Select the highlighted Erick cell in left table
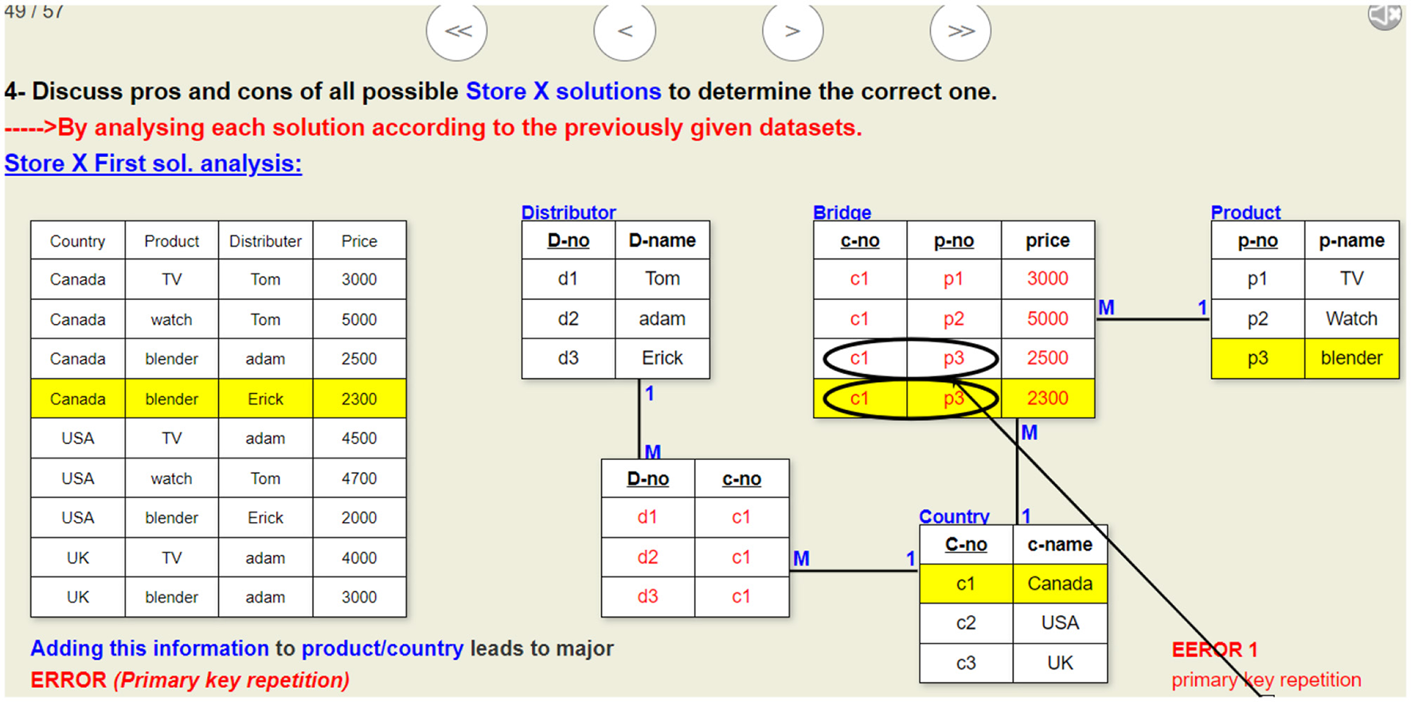 [x=265, y=399]
